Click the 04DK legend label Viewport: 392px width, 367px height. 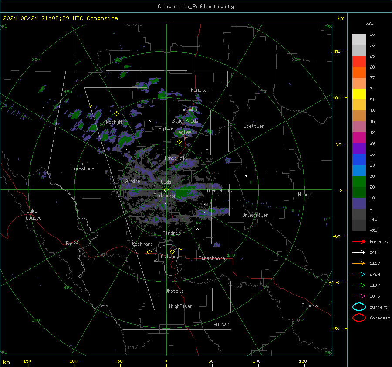pyautogui.click(x=375, y=253)
